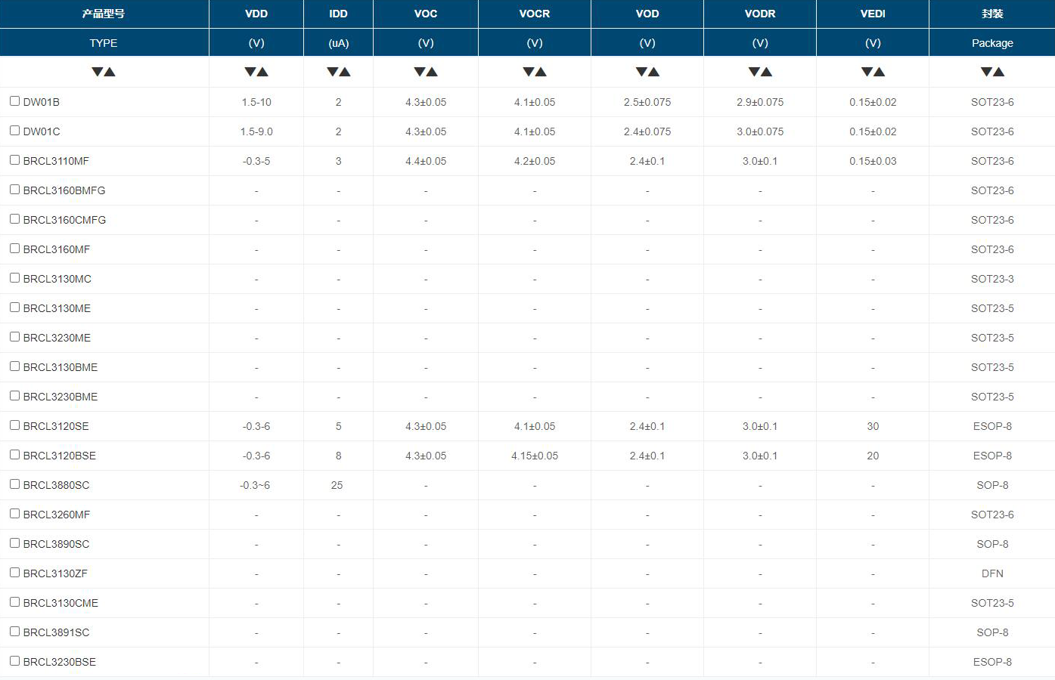Sort VDD column ascending arrow
Viewport: 1055px width, 680px height.
tap(262, 72)
